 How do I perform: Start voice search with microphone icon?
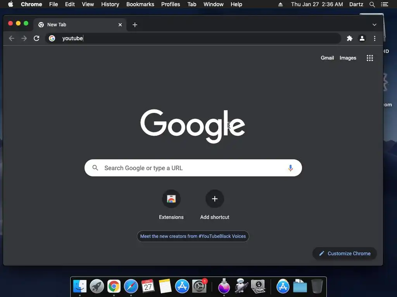point(291,168)
